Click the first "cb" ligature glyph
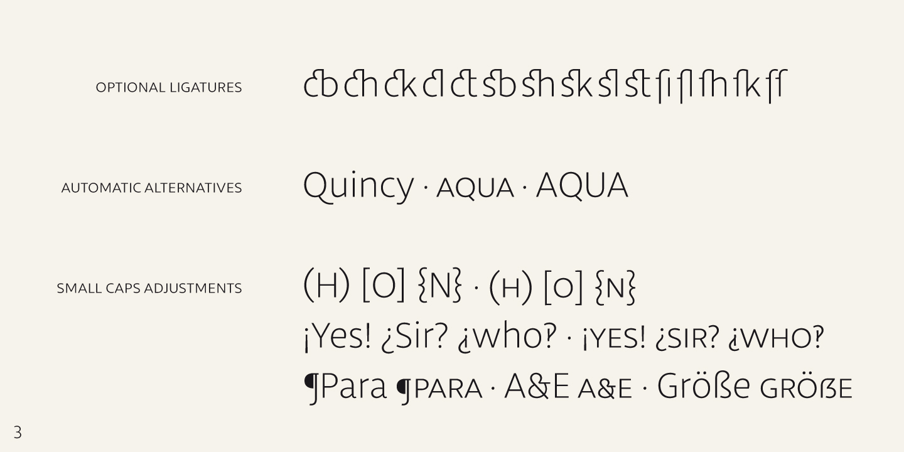 click(x=321, y=85)
